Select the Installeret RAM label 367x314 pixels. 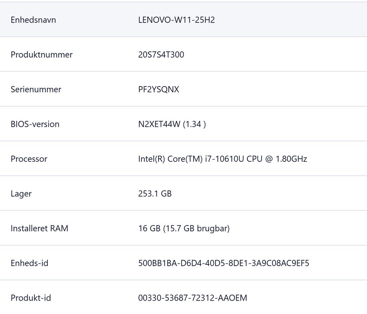point(39,229)
